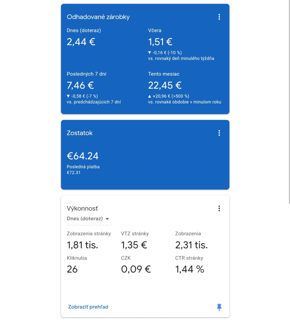Click the page scrollbar on the right edge
The height and width of the screenshot is (320, 290).
point(289,102)
